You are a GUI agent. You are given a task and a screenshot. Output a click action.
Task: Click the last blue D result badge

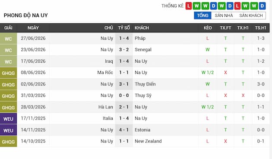point(262,6)
